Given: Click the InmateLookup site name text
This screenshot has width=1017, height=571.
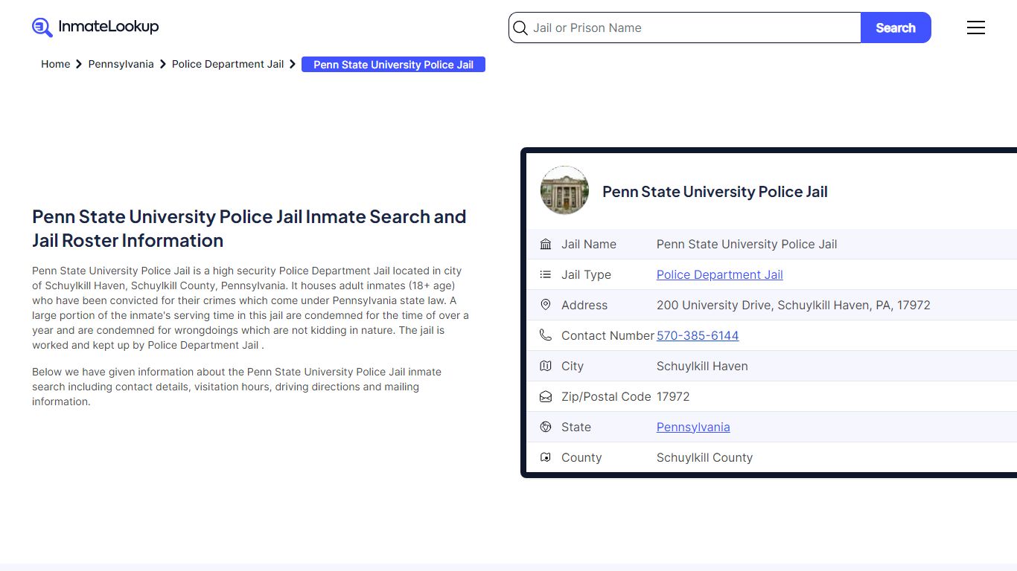Looking at the screenshot, I should tap(109, 27).
